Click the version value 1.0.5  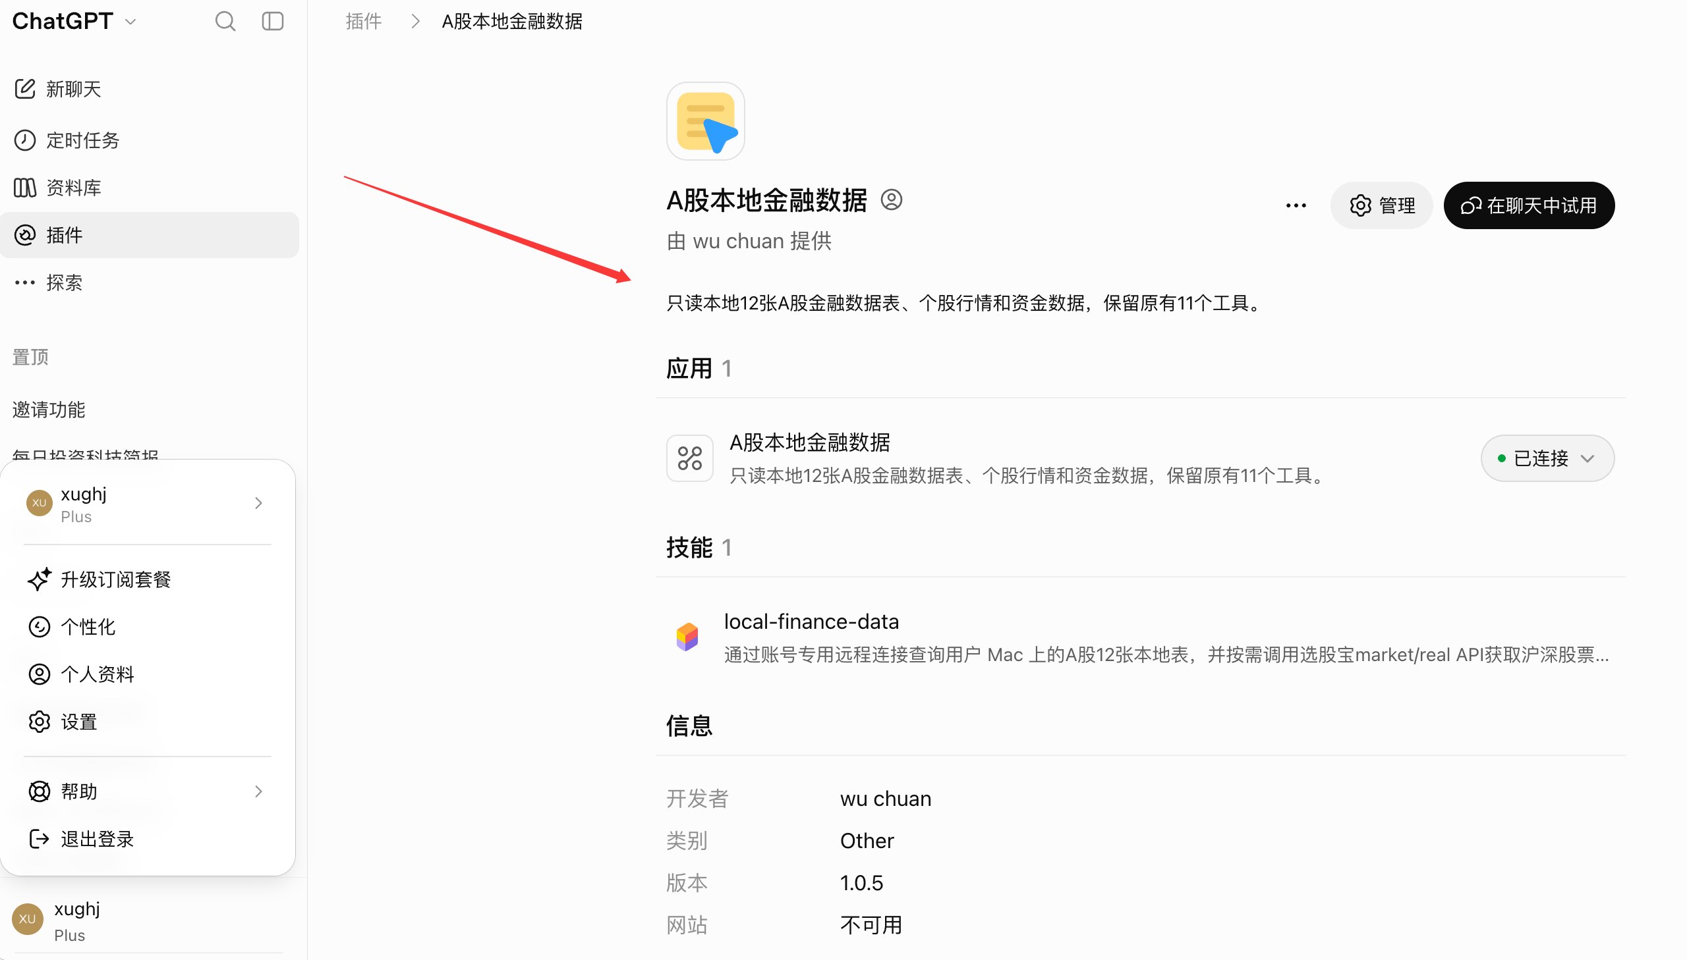[861, 883]
